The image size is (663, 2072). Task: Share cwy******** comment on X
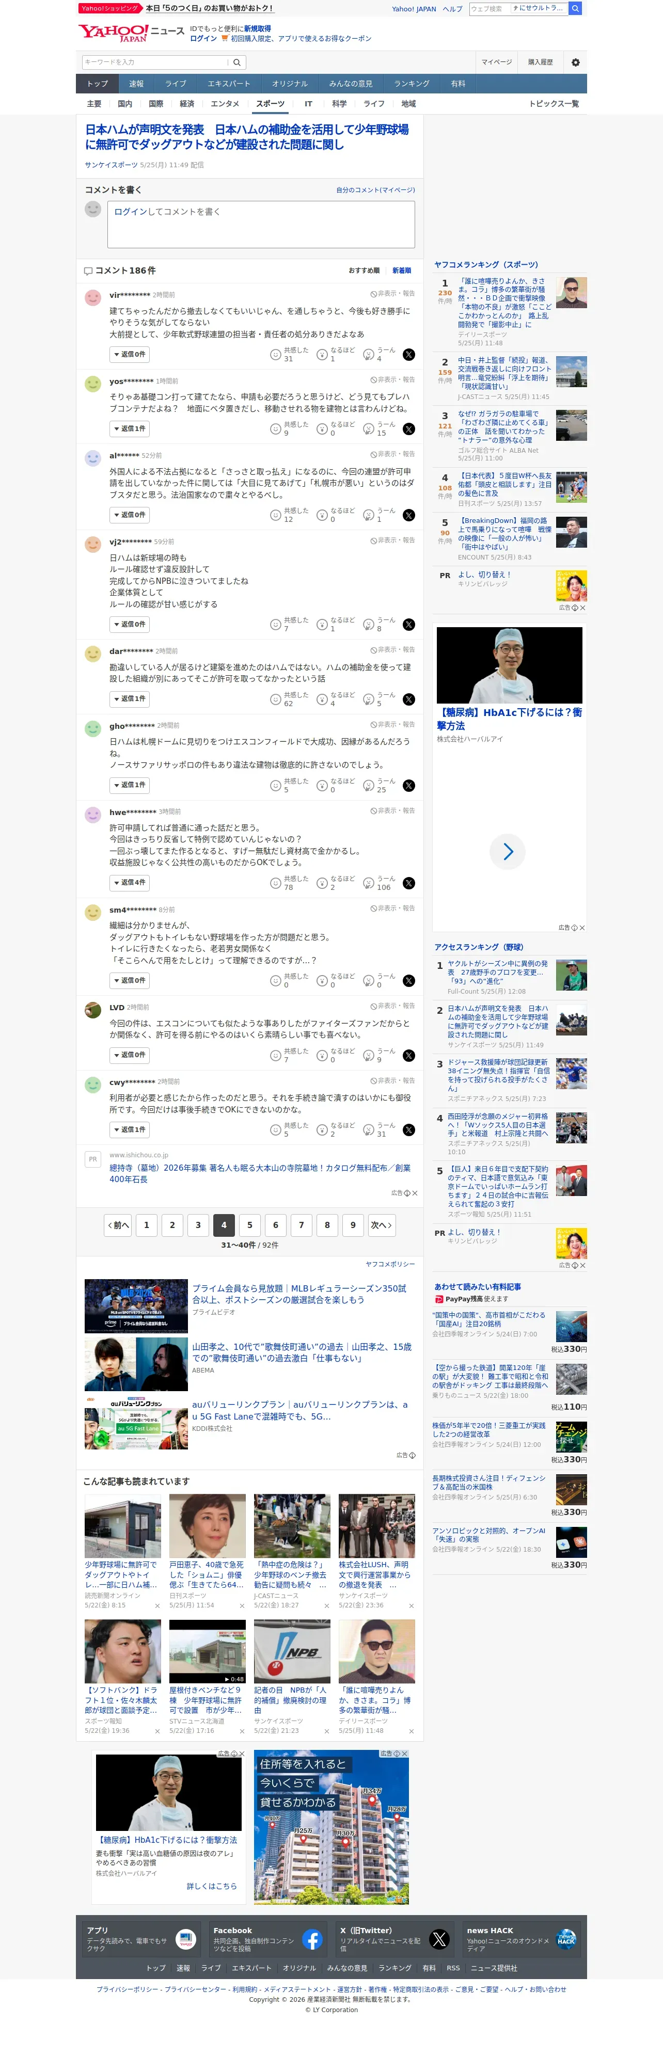click(x=409, y=1130)
